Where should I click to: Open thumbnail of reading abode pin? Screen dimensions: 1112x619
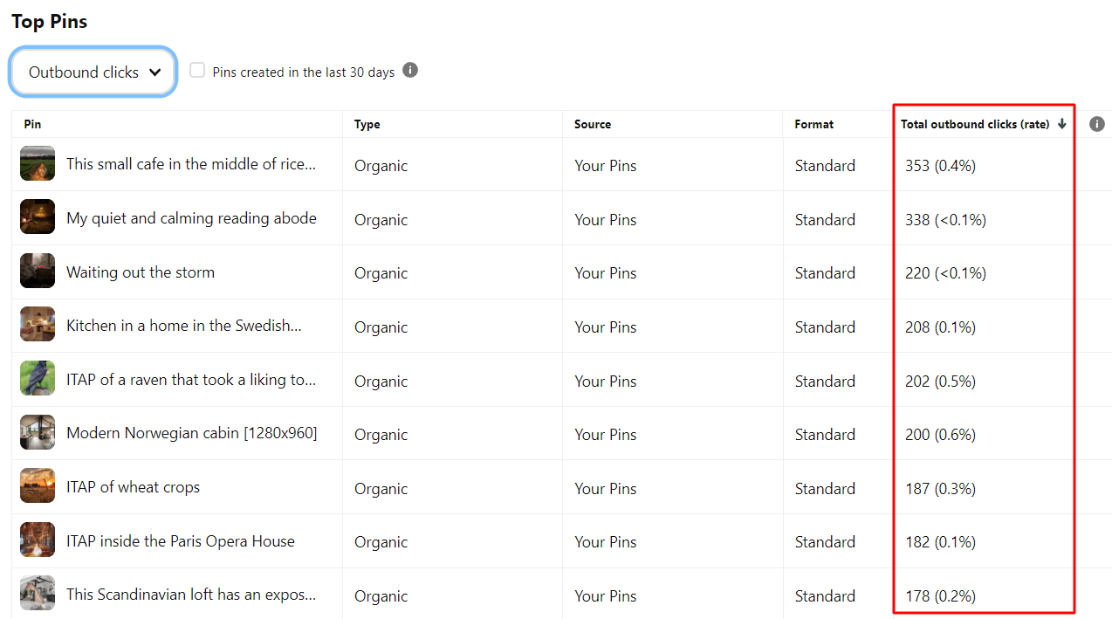[38, 217]
